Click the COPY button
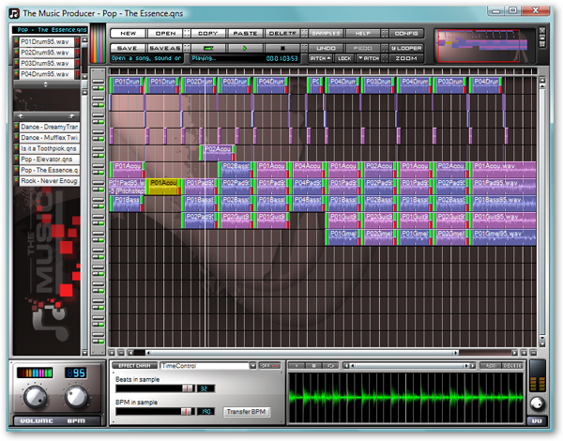The height and width of the screenshot is (441, 563). point(208,34)
